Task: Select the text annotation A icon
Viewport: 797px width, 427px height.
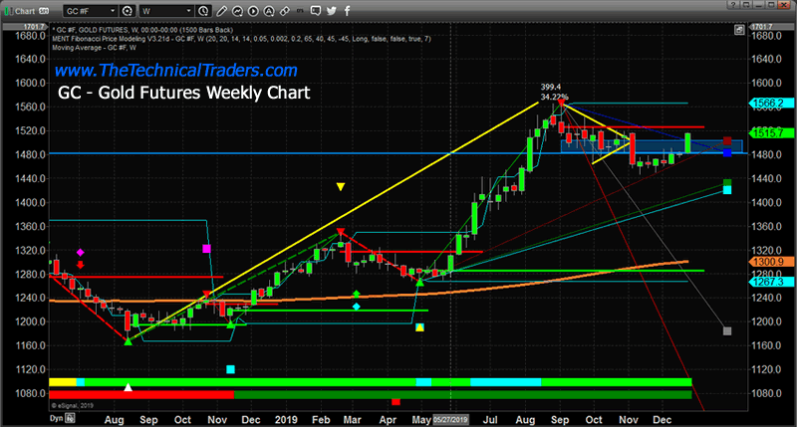Action: coord(269,10)
